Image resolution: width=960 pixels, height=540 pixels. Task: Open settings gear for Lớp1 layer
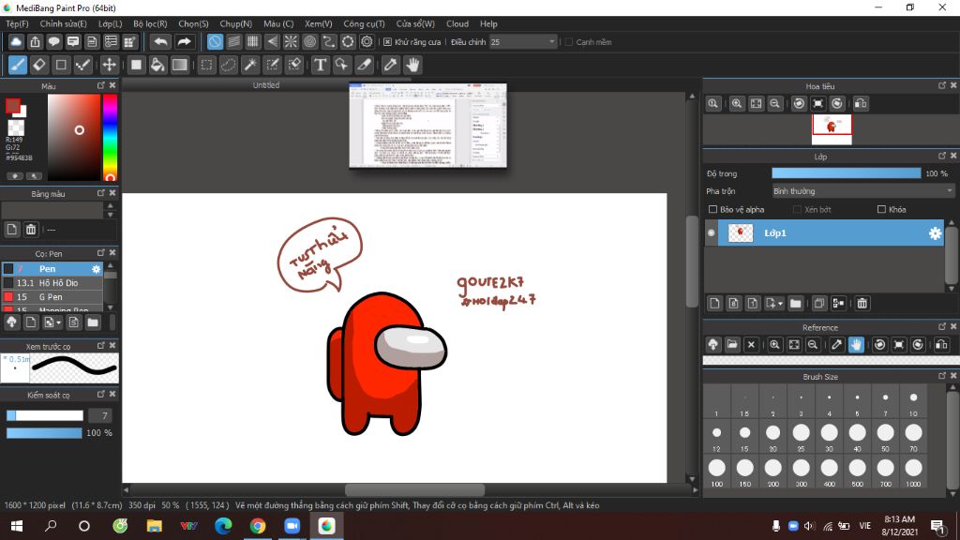(x=935, y=233)
